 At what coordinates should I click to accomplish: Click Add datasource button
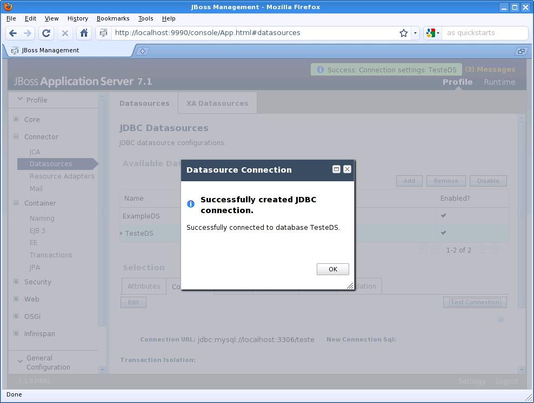click(409, 181)
